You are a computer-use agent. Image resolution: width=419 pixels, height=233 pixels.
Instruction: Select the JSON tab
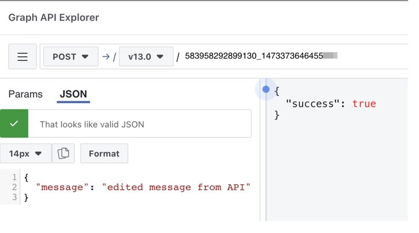[x=73, y=94]
